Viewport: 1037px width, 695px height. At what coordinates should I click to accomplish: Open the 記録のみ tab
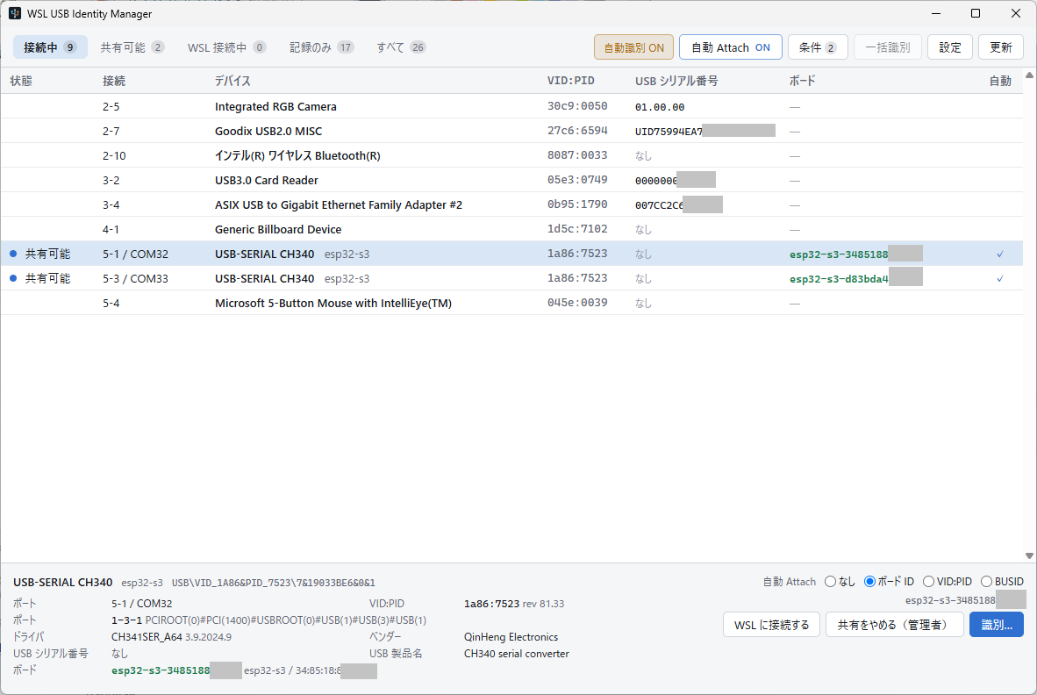point(321,47)
